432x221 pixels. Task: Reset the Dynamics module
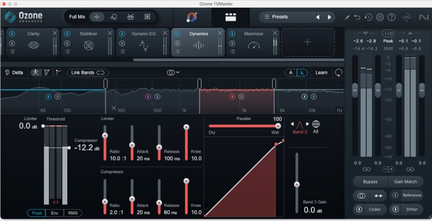pyautogui.click(x=339, y=73)
